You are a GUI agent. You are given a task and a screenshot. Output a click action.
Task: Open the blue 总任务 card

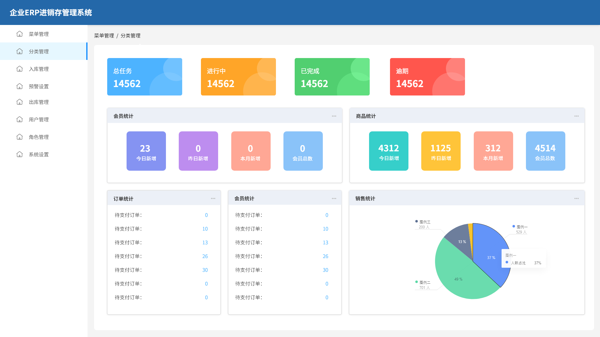(x=145, y=77)
